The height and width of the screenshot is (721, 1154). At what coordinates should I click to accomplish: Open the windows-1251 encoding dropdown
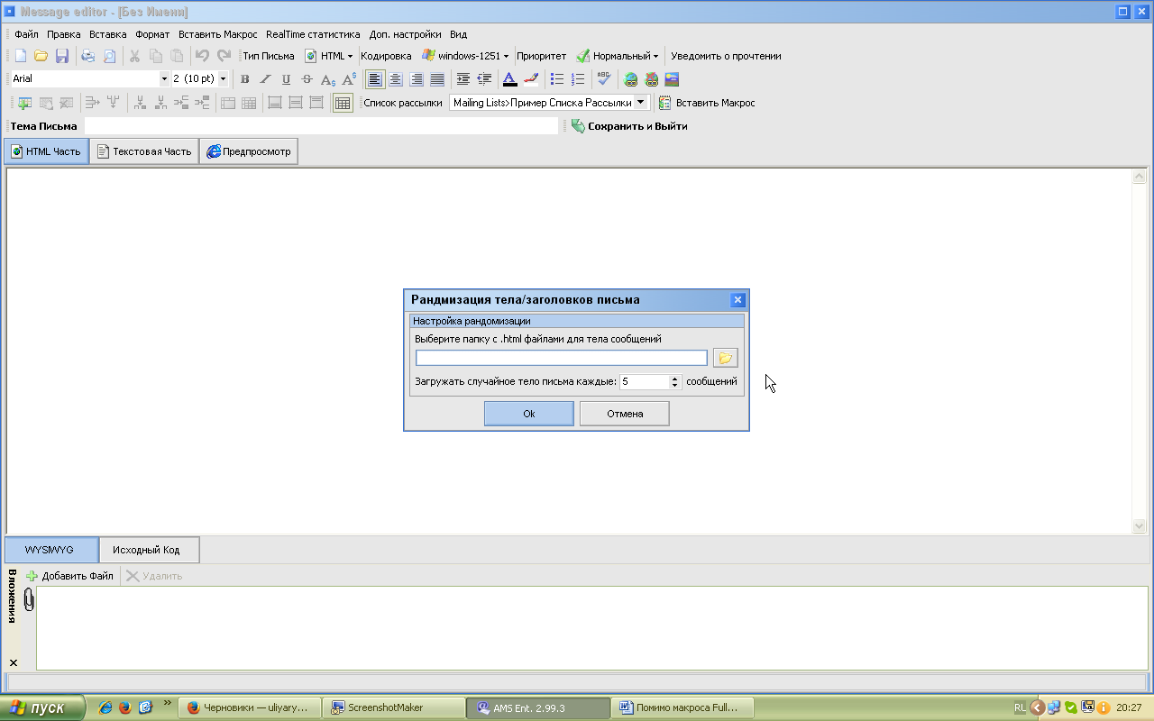465,56
